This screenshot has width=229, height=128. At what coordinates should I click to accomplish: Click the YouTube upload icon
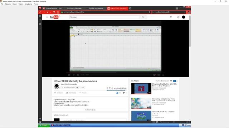tap(171, 17)
